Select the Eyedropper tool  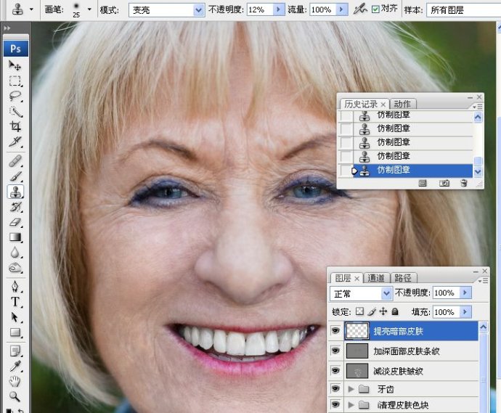coord(15,367)
